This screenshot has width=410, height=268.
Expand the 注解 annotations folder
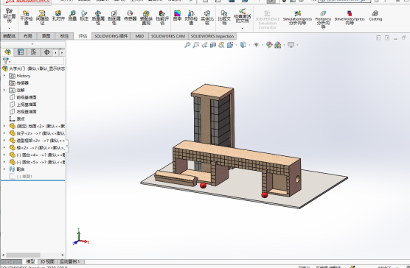(4, 90)
